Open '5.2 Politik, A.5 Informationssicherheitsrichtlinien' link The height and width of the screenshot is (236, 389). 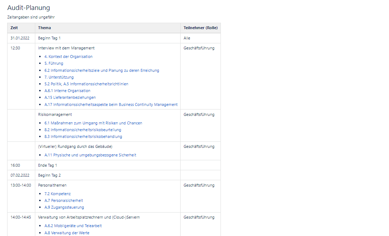coord(86,84)
